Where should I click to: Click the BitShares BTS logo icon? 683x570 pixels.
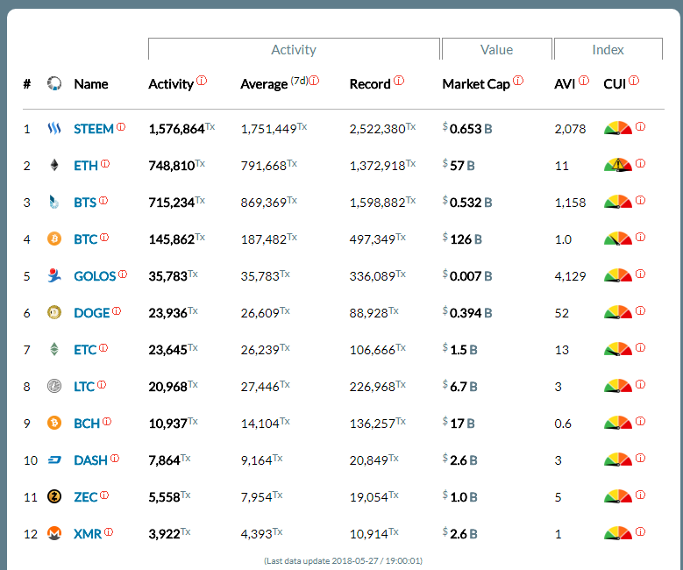point(54,202)
